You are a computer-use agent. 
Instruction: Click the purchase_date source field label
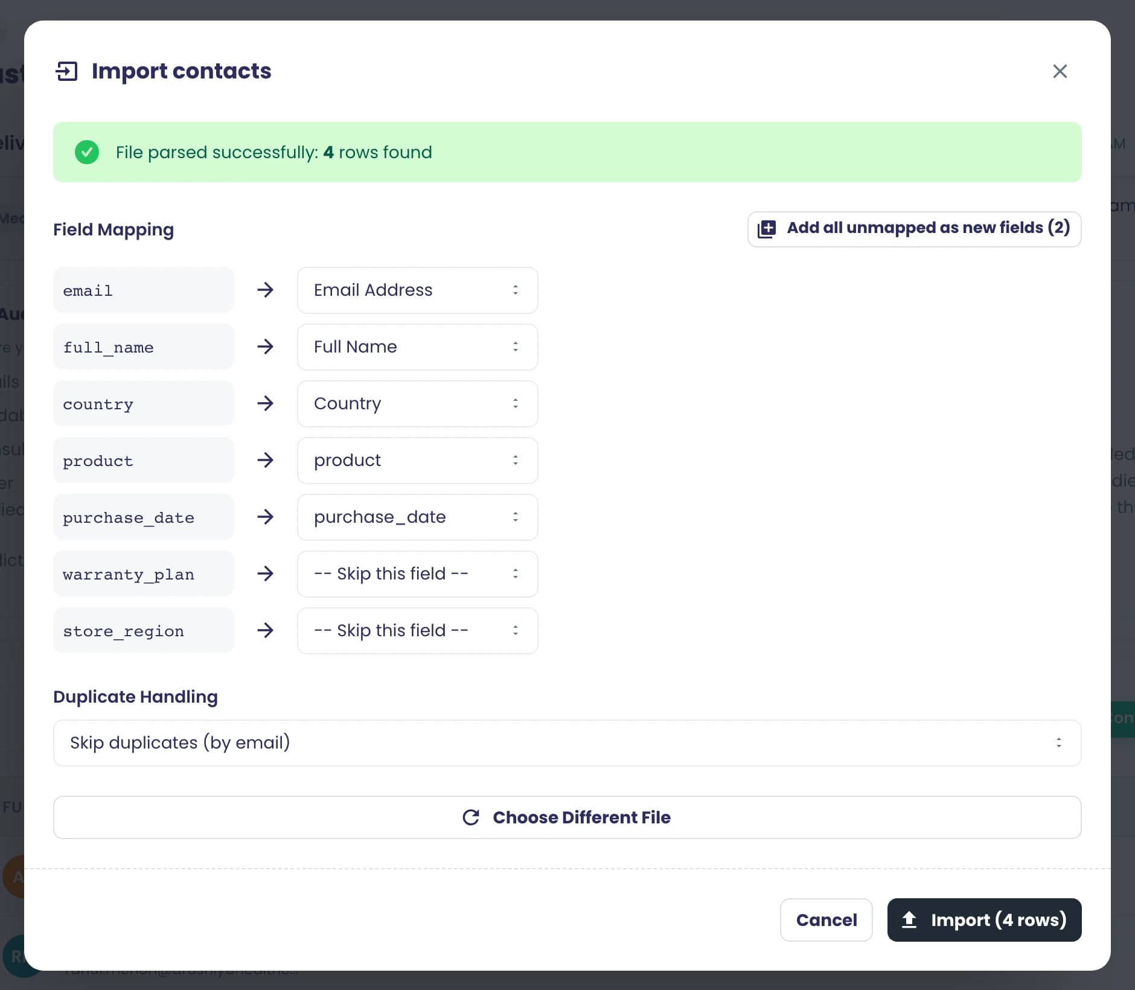pyautogui.click(x=144, y=517)
